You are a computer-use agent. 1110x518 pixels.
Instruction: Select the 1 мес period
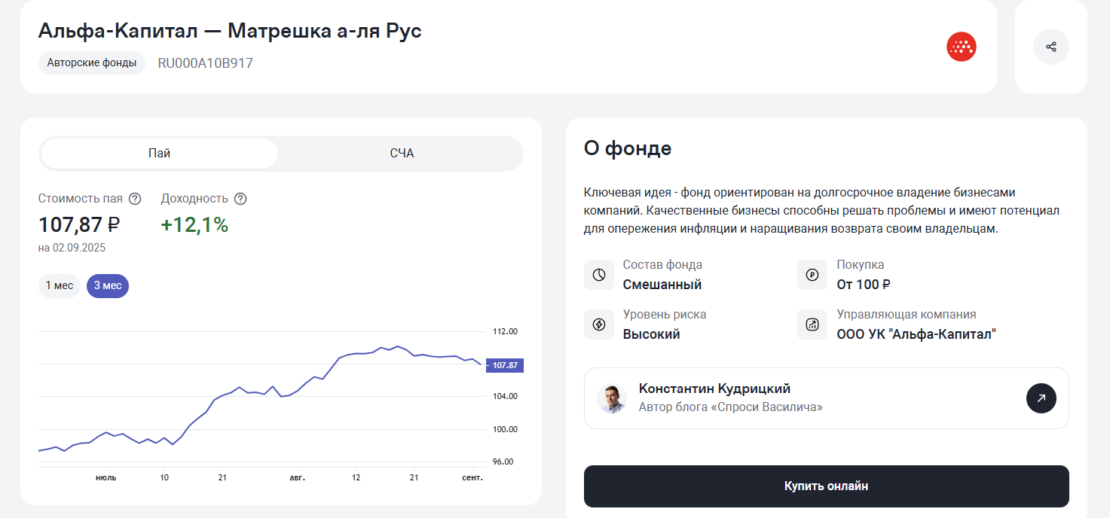pyautogui.click(x=60, y=286)
